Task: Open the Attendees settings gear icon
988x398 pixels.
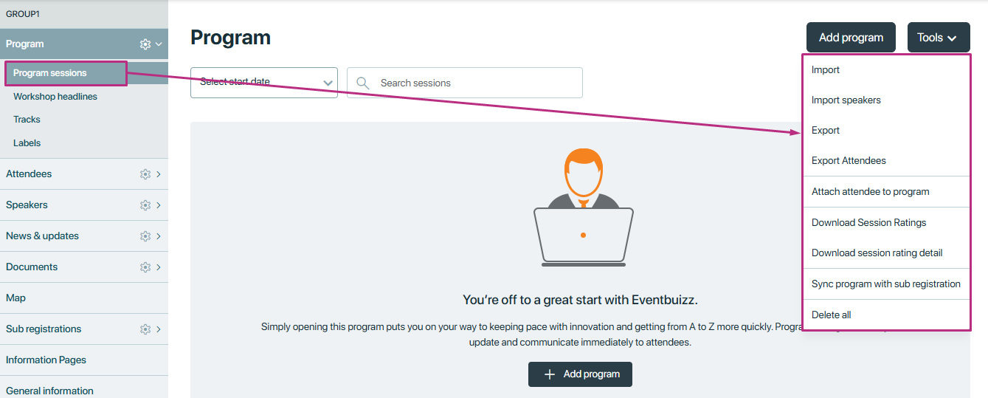Action: [145, 174]
